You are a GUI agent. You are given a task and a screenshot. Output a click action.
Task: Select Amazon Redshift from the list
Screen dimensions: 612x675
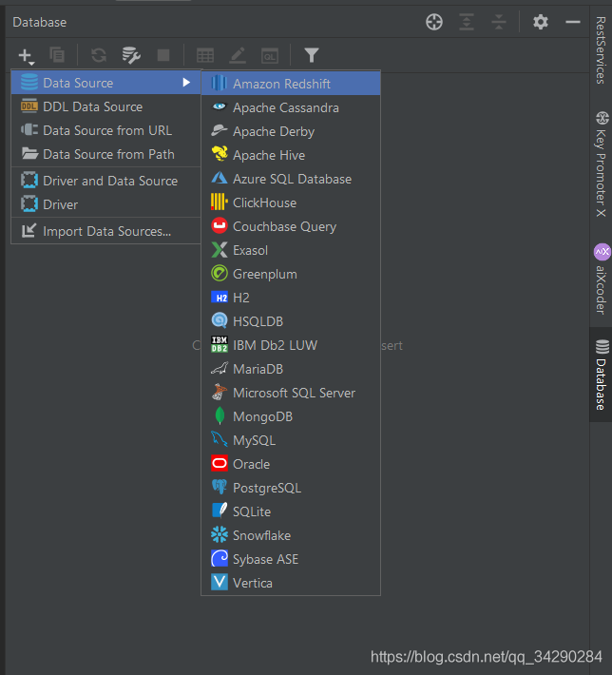(291, 84)
